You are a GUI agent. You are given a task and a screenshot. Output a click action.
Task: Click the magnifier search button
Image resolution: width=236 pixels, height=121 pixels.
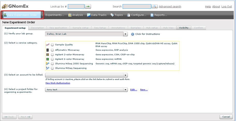coord(155,6)
